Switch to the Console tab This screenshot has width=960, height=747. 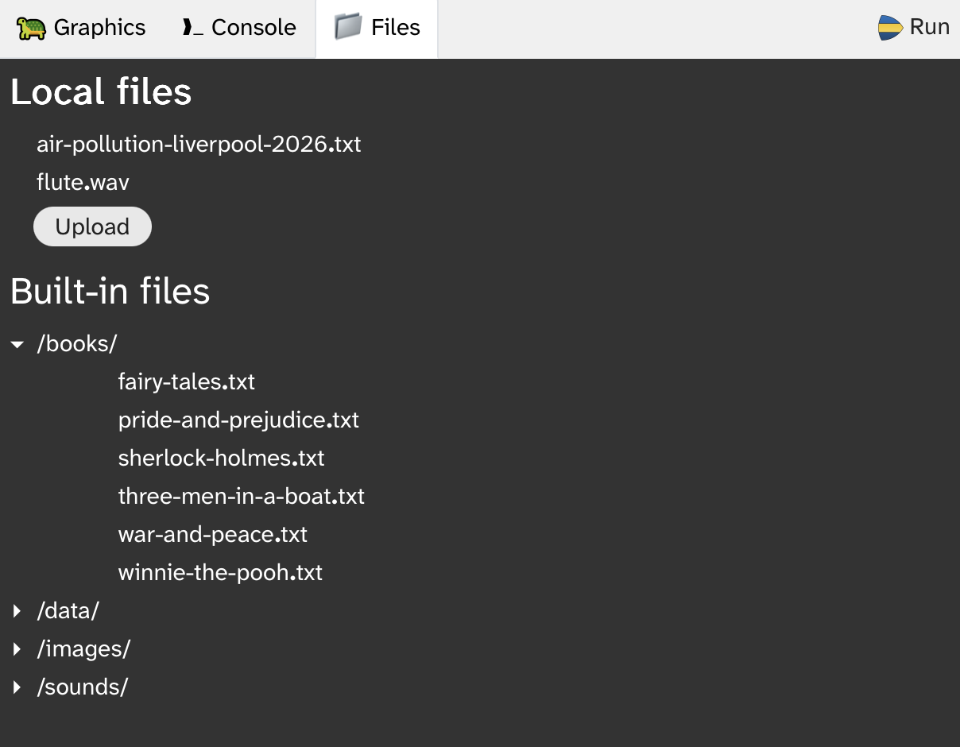238,29
